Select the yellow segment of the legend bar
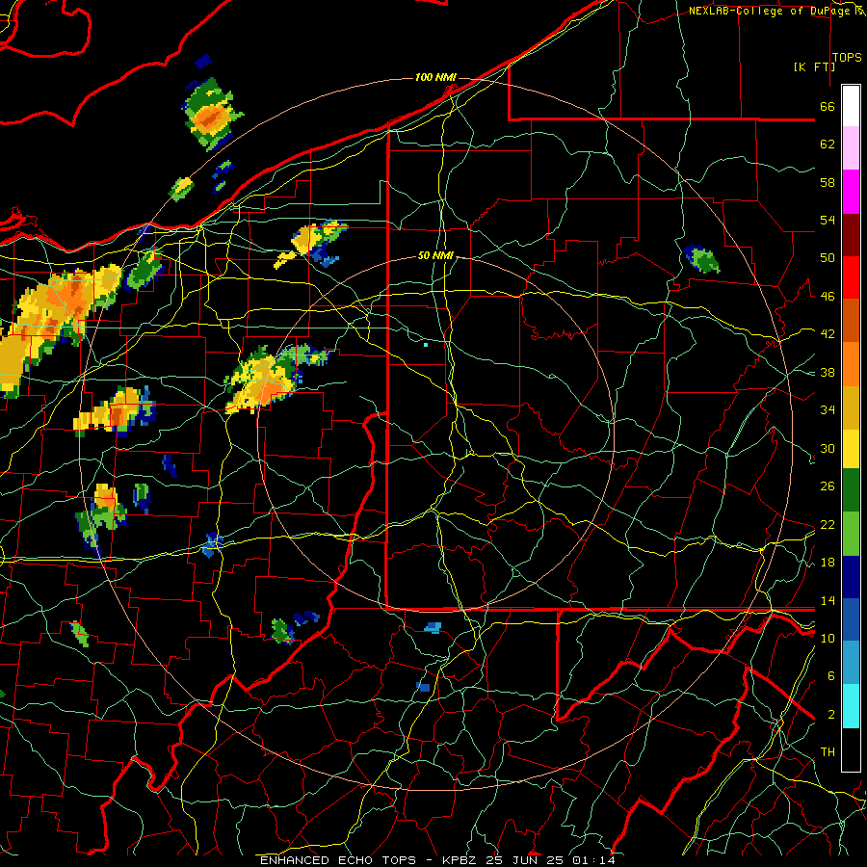Image resolution: width=867 pixels, height=867 pixels. coord(851,449)
